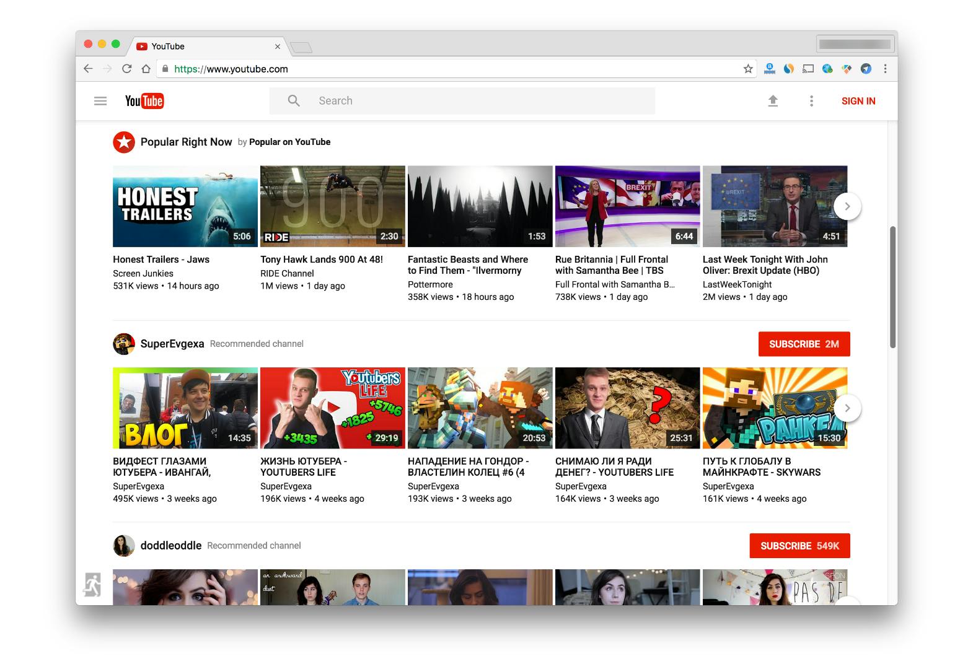Open SuperEvgexa channel name link
Image resolution: width=973 pixels, height=669 pixels.
coord(172,344)
